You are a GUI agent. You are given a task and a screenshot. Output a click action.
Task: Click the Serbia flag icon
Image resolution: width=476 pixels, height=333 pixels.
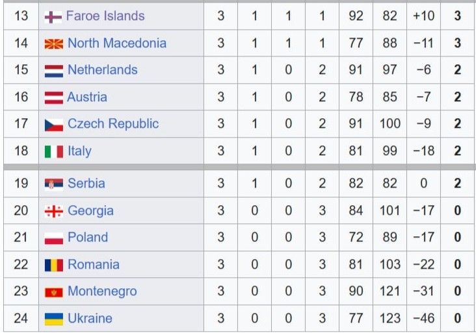53,184
